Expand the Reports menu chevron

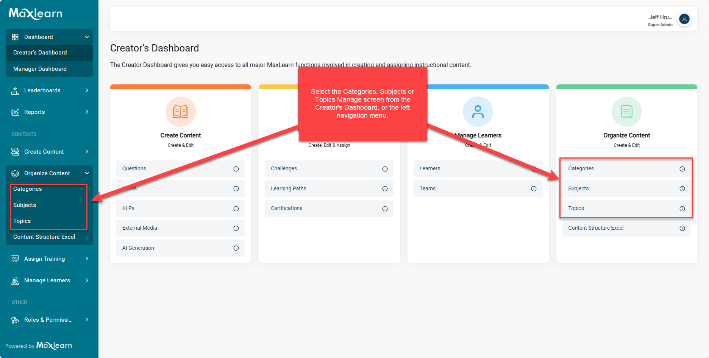coord(87,112)
